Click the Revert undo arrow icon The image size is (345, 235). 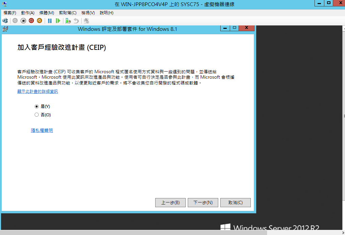76,21
